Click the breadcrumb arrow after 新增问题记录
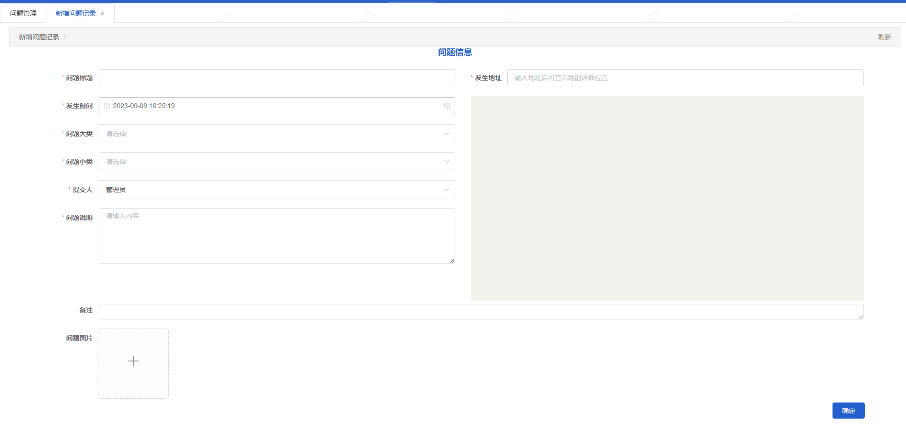This screenshot has width=906, height=430. (x=65, y=37)
